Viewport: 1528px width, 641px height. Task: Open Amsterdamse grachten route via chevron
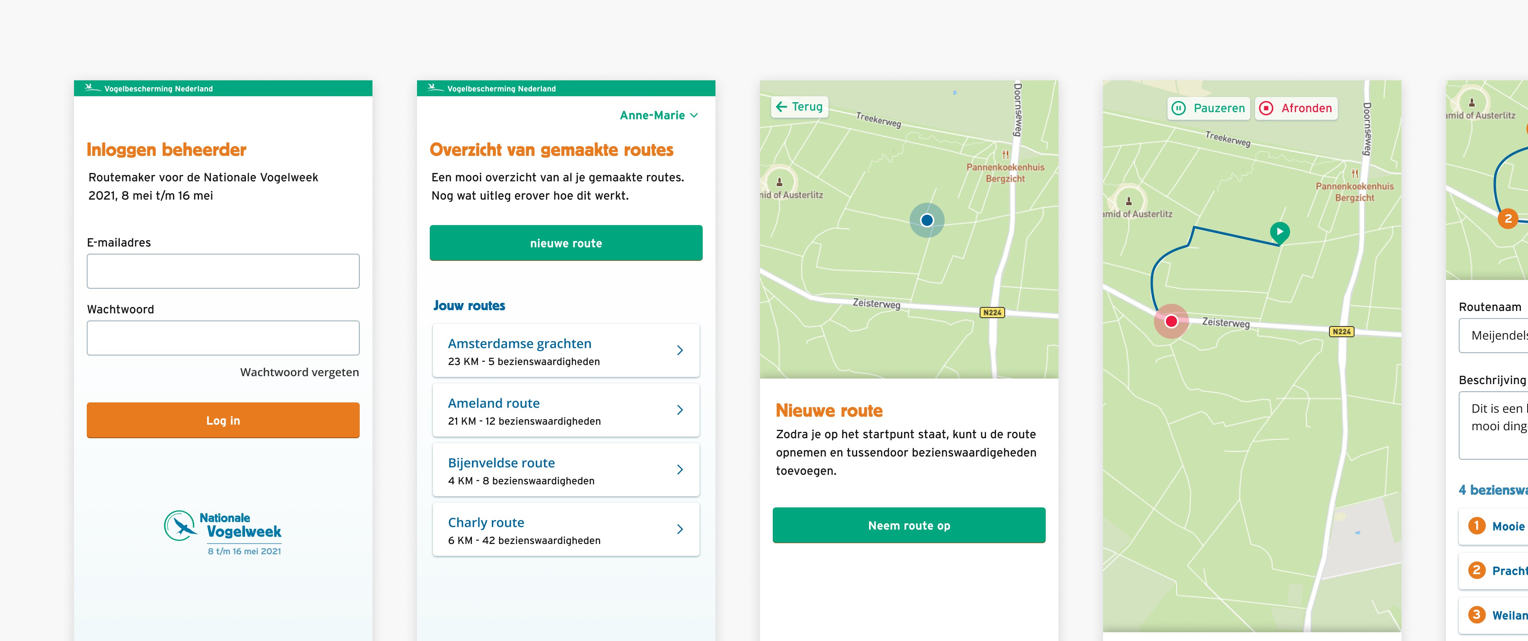(x=680, y=350)
